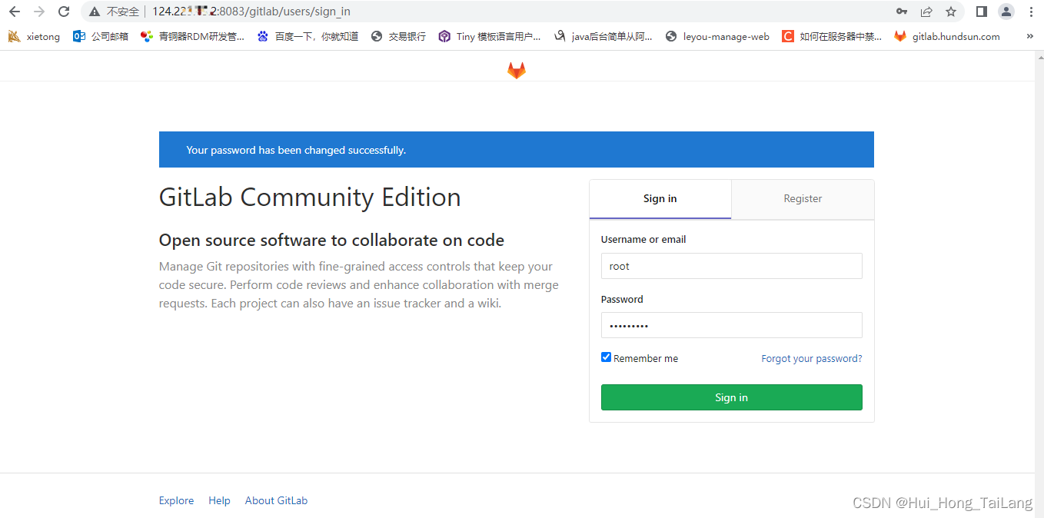Open the gitlab.hundsun.com bookmark
The image size is (1044, 518).
coord(947,36)
